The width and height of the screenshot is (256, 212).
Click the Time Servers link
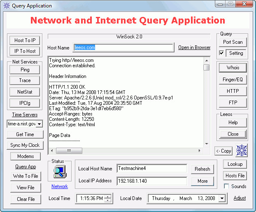pos(25,115)
